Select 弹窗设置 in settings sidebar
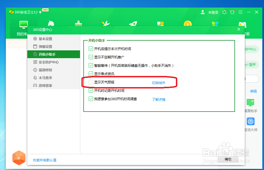The width and height of the screenshot is (264, 170). click(54, 46)
